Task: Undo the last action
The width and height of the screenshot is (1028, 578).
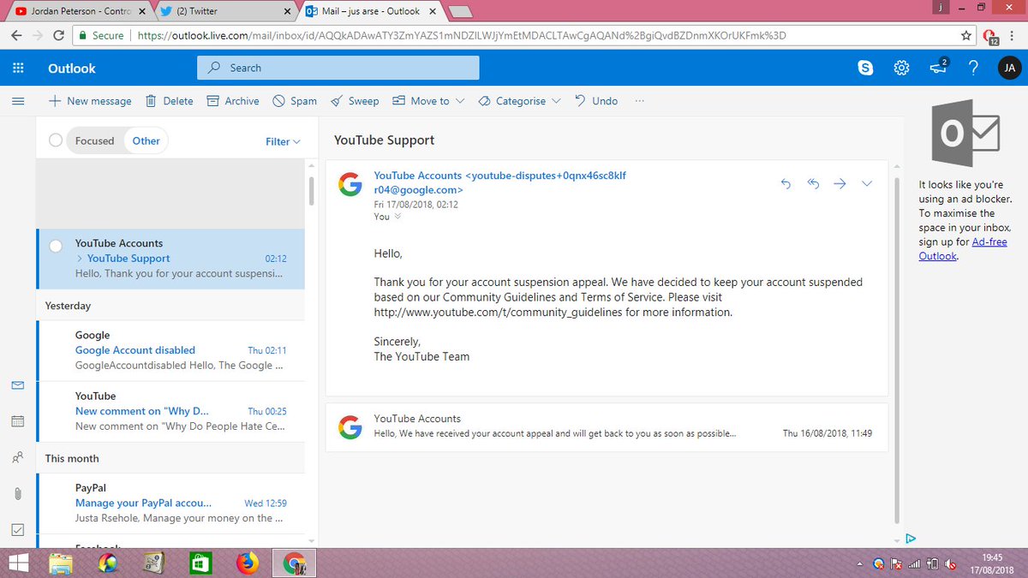Action: (x=596, y=101)
